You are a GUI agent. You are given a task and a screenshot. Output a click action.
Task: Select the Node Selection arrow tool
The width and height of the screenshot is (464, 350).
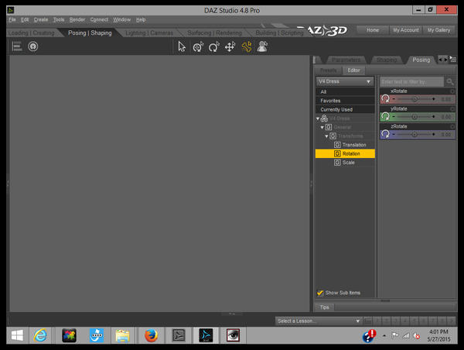(x=182, y=46)
